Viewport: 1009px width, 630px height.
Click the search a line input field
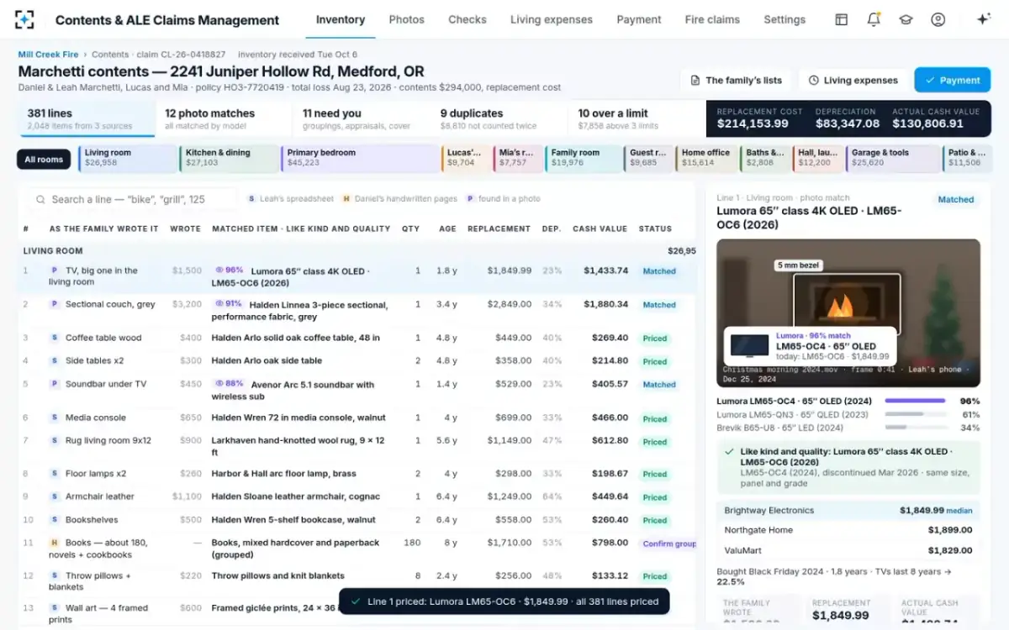tap(132, 199)
